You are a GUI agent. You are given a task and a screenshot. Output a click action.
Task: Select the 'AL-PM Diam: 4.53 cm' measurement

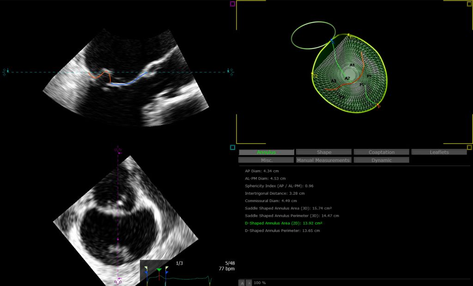tap(265, 179)
